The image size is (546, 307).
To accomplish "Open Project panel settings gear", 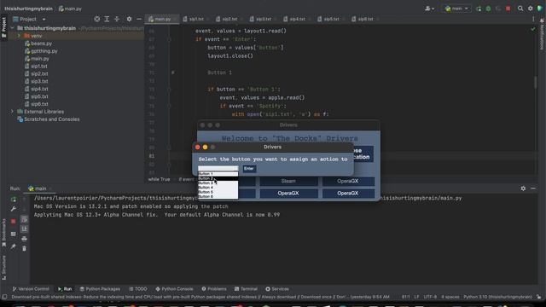I will tap(129, 19).
